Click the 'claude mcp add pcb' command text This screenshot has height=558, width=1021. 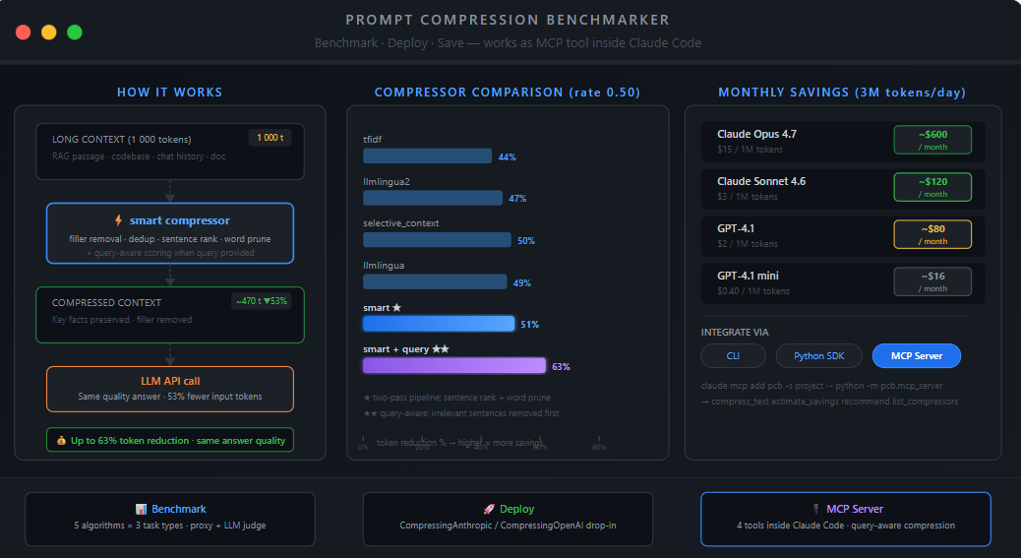pyautogui.click(x=821, y=386)
